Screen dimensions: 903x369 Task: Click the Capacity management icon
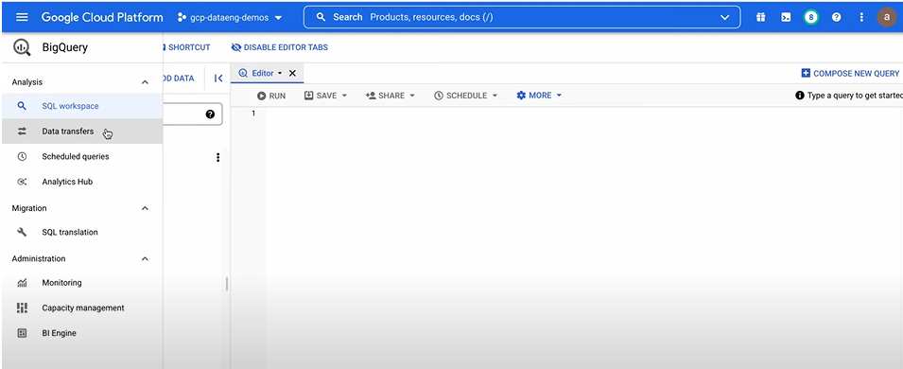coord(22,307)
